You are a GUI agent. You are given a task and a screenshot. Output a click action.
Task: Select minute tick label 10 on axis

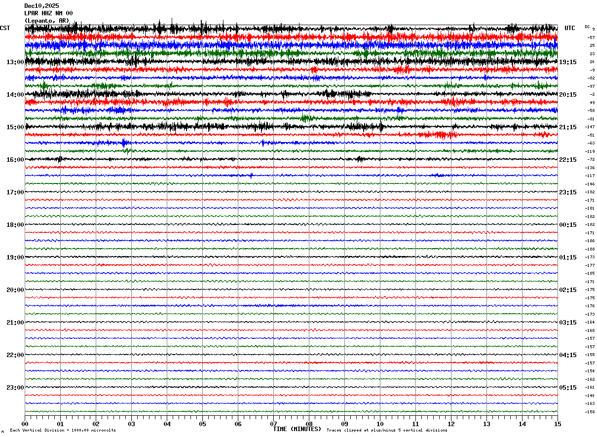(380, 424)
